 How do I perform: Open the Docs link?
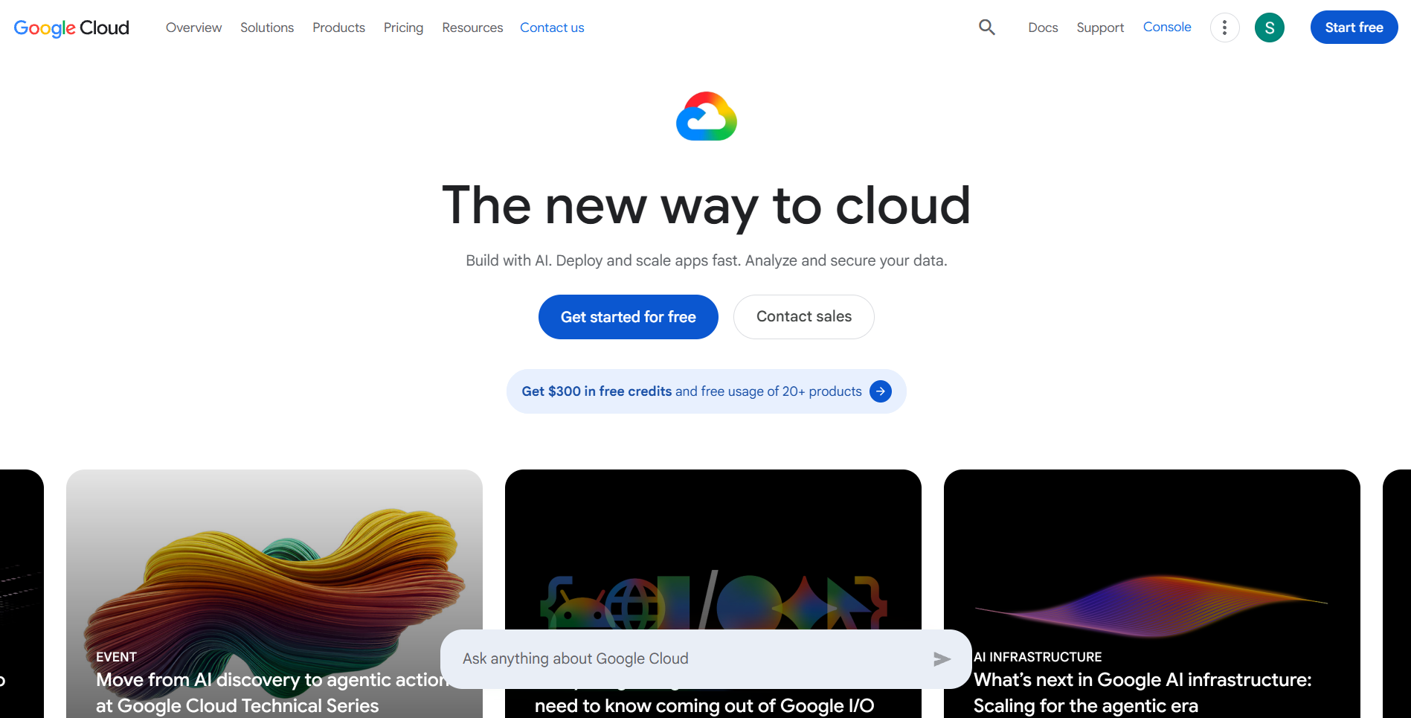1043,28
